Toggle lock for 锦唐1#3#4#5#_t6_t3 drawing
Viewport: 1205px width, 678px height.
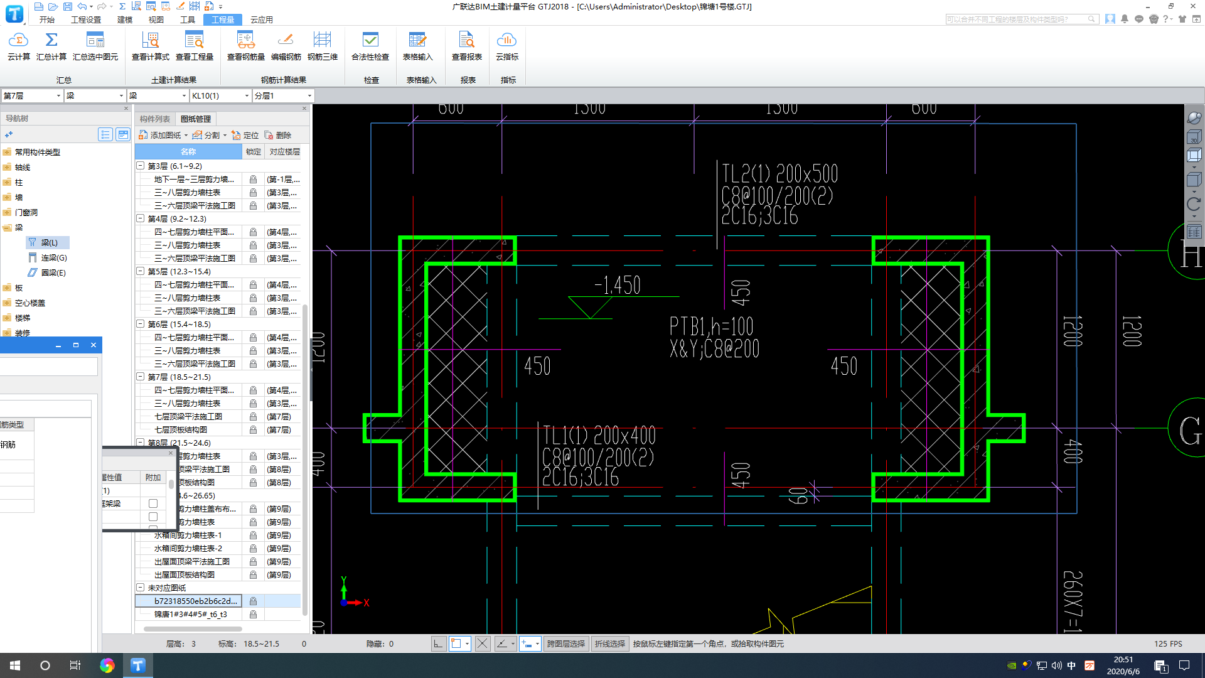point(253,615)
